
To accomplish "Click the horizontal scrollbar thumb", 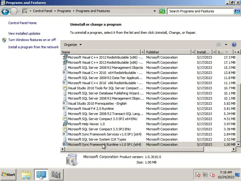I will [x=134, y=149].
